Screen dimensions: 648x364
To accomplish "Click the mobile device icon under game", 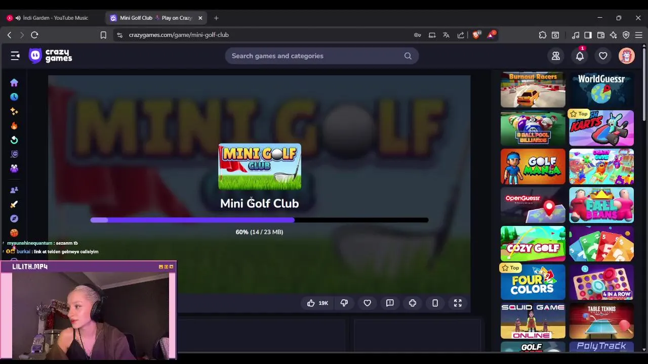I will [435, 303].
